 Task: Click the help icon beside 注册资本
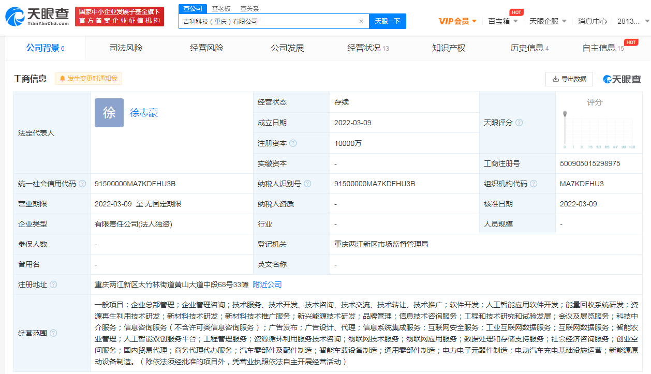pyautogui.click(x=293, y=143)
